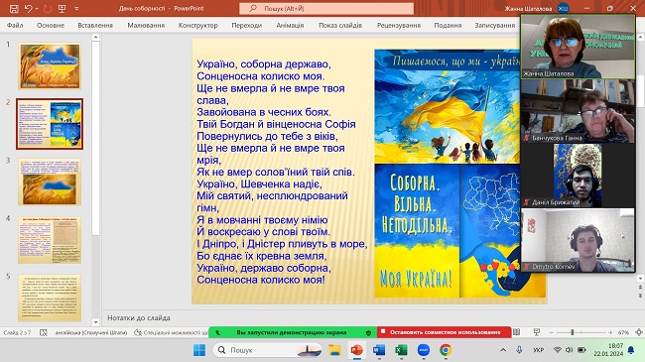Switch to the Вставлення ribbon tab
Image resolution: width=645 pixels, height=362 pixels.
pos(95,25)
